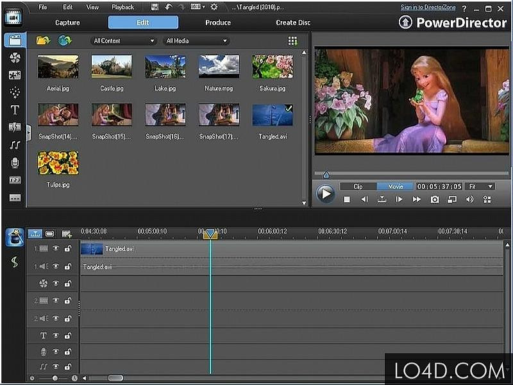Expand the All Content dropdown
The height and width of the screenshot is (385, 513).
pyautogui.click(x=124, y=41)
